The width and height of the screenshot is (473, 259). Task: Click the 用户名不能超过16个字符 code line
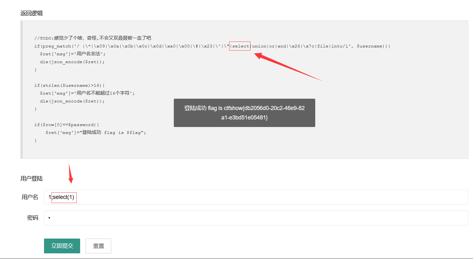click(x=87, y=93)
